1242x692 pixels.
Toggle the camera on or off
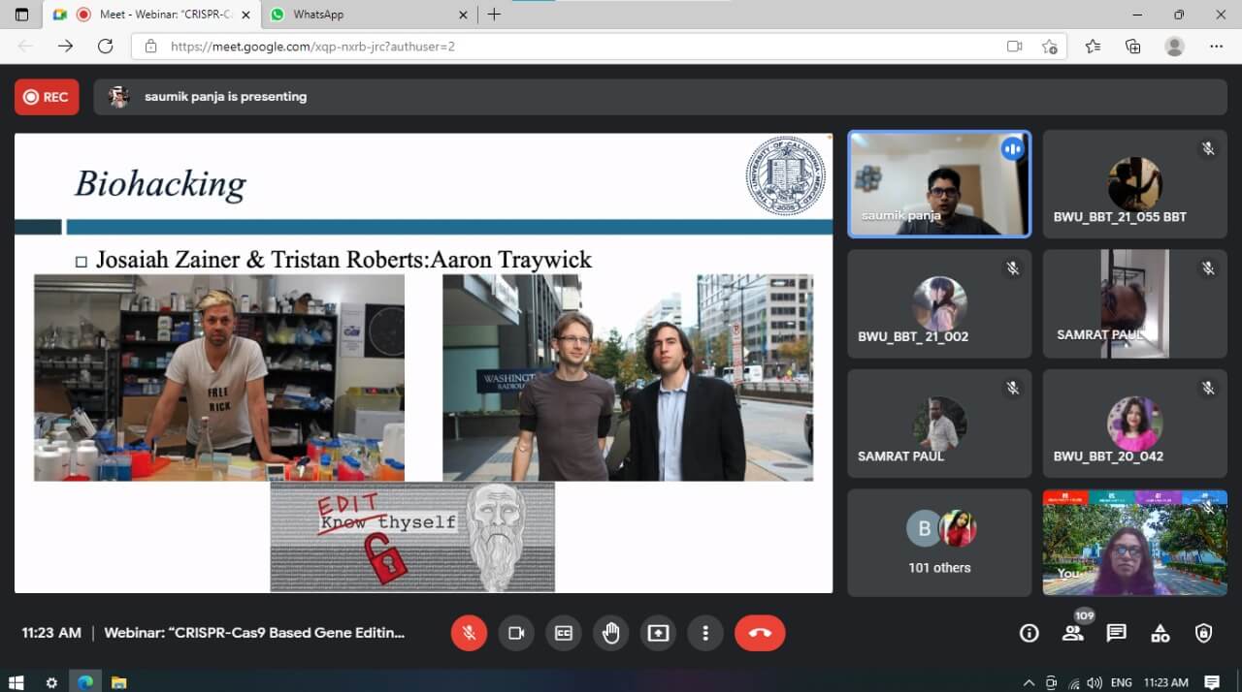[516, 633]
